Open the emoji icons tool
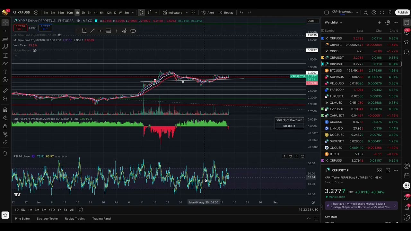411x231 pixels. coord(5,80)
